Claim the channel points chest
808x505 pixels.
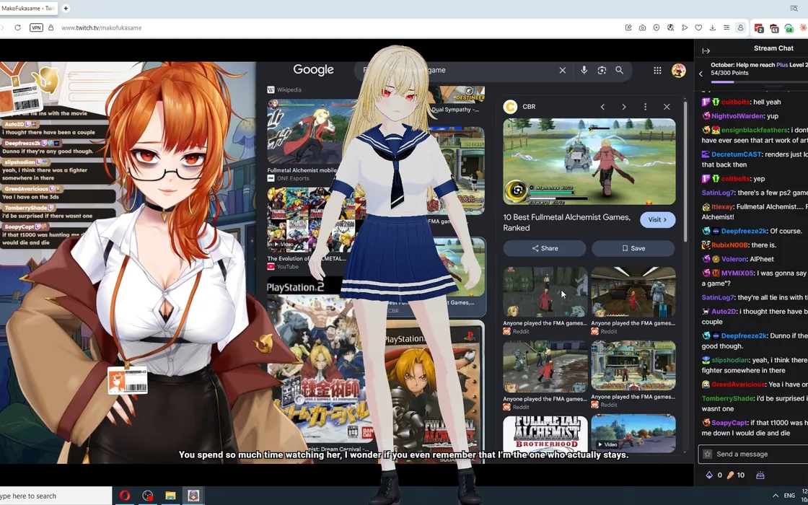coord(760,475)
